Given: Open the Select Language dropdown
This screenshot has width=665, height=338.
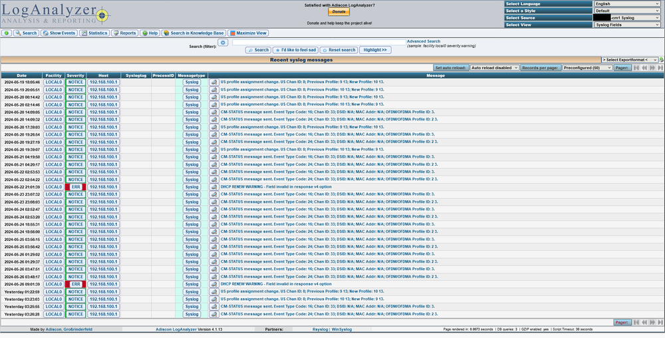Looking at the screenshot, I should [627, 4].
